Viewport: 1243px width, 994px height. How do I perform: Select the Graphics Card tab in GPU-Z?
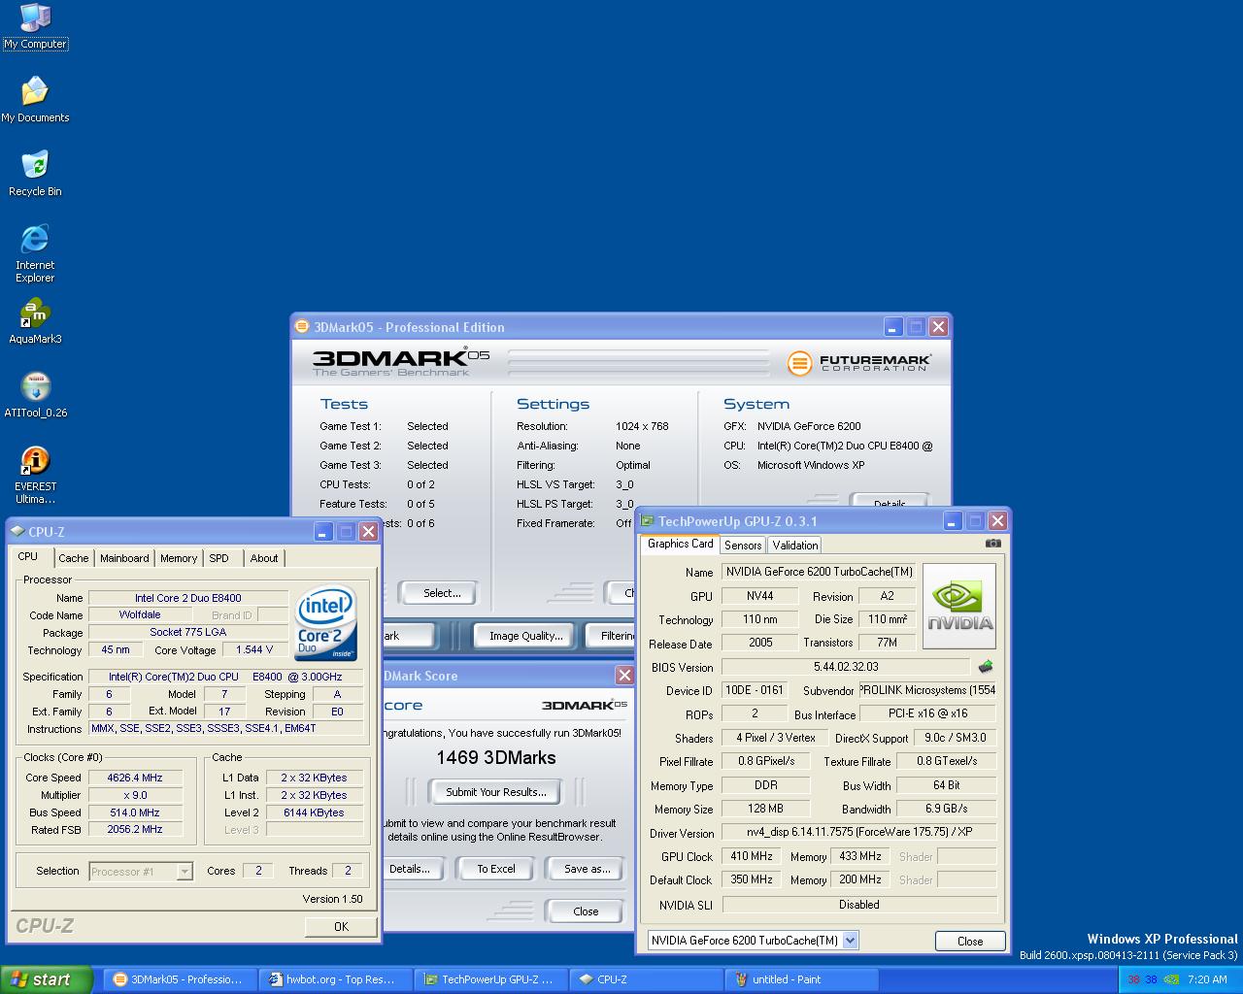(680, 544)
